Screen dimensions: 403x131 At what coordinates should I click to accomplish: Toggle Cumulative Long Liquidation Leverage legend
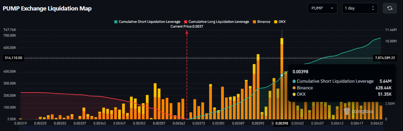[x=217, y=22]
